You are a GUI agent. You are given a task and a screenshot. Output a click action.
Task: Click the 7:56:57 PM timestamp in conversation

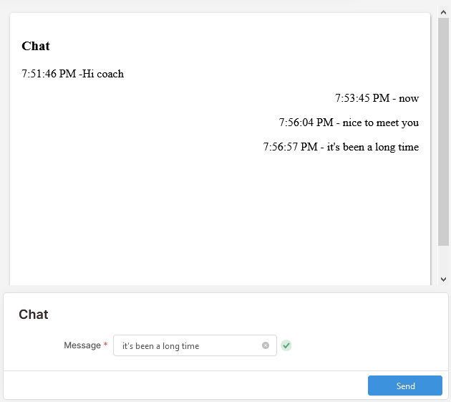point(290,147)
